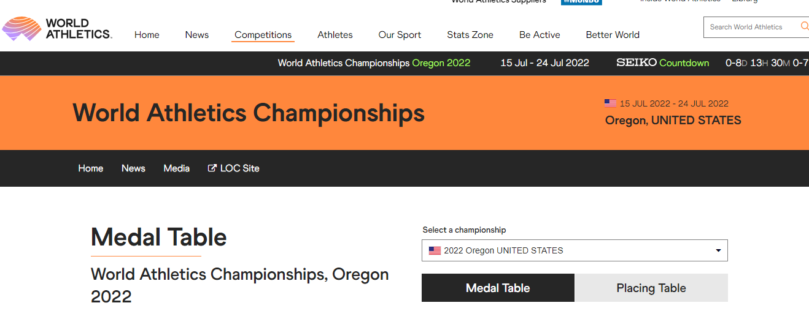Open the Competitions menu
Image resolution: width=809 pixels, height=311 pixels.
point(263,35)
